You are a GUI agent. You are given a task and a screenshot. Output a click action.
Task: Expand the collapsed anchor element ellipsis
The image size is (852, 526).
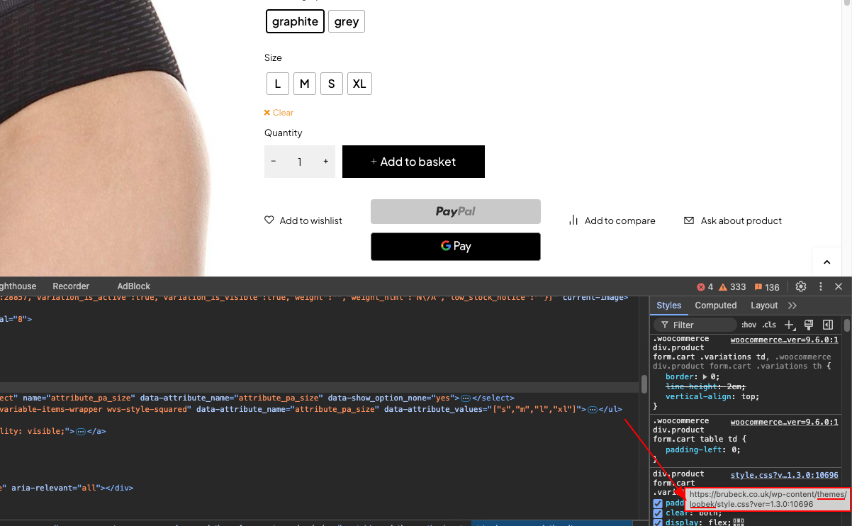[81, 431]
